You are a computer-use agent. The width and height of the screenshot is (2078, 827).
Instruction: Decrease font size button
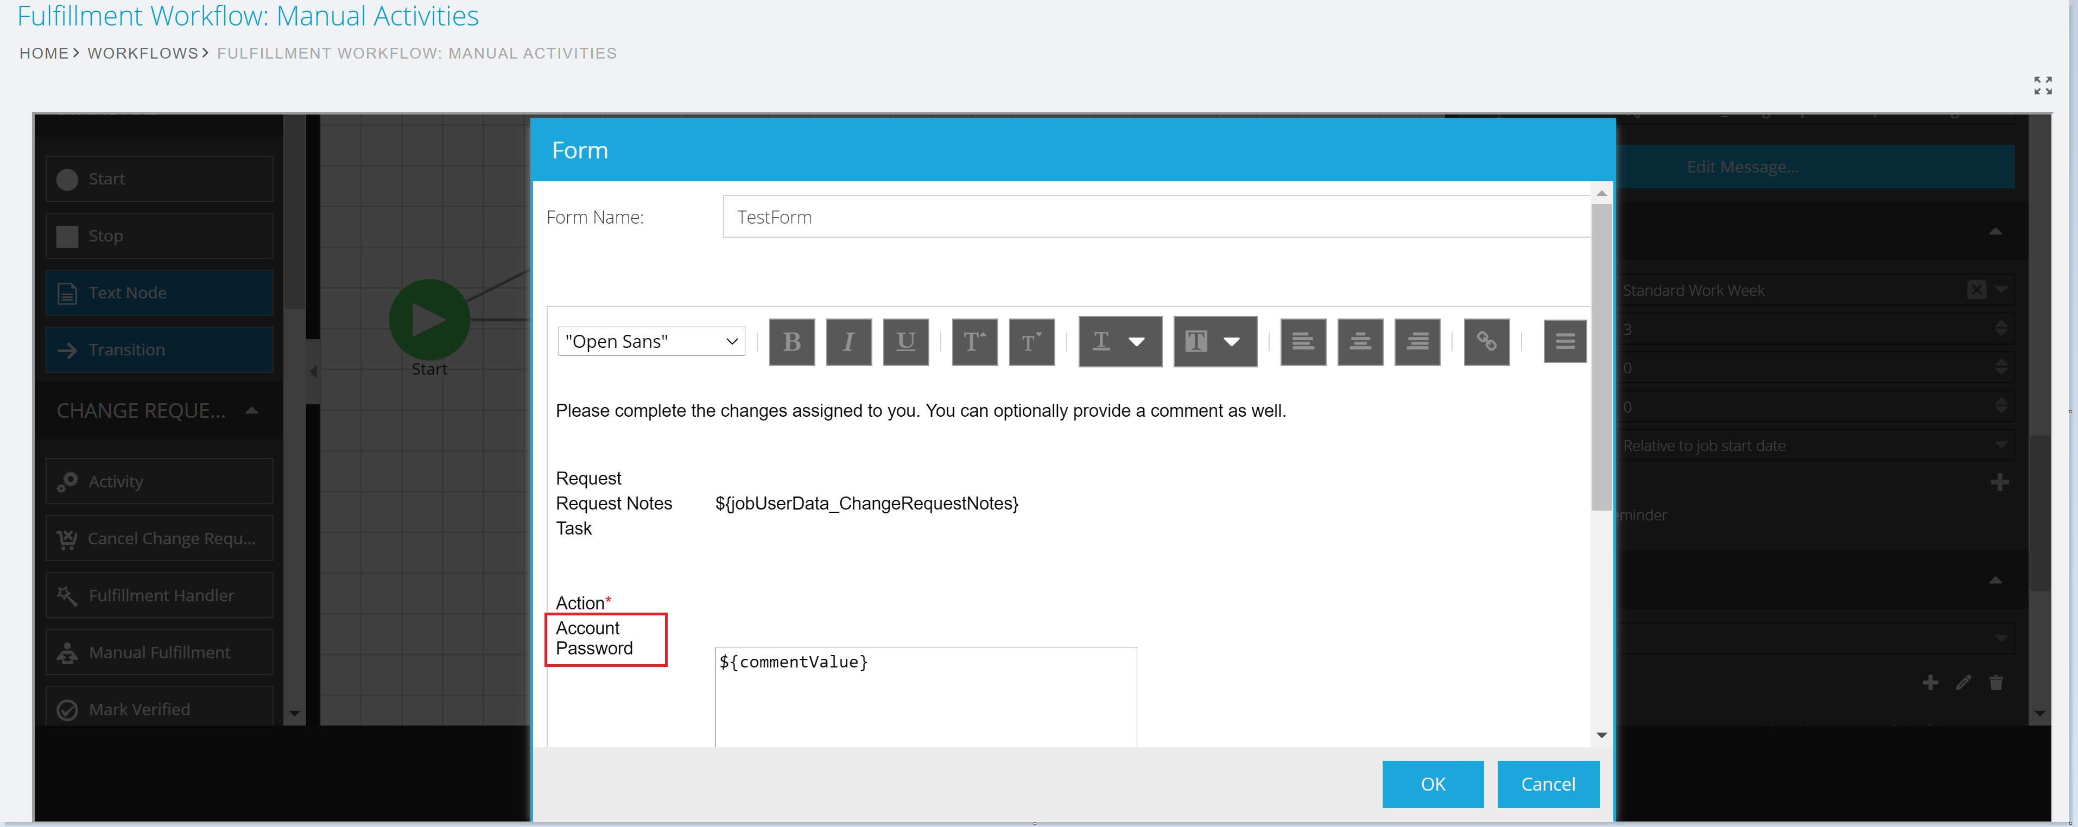coord(1032,342)
